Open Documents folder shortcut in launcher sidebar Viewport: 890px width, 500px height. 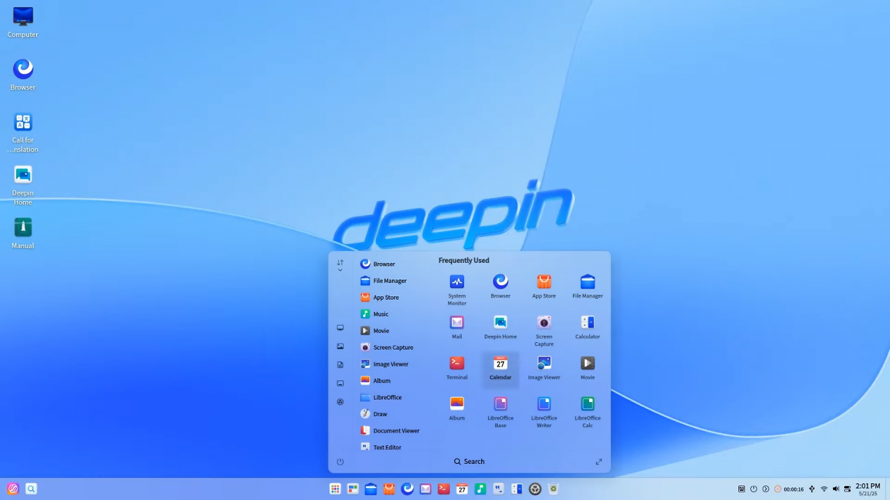click(x=340, y=364)
